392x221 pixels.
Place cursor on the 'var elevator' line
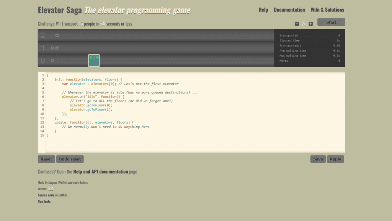[120, 84]
